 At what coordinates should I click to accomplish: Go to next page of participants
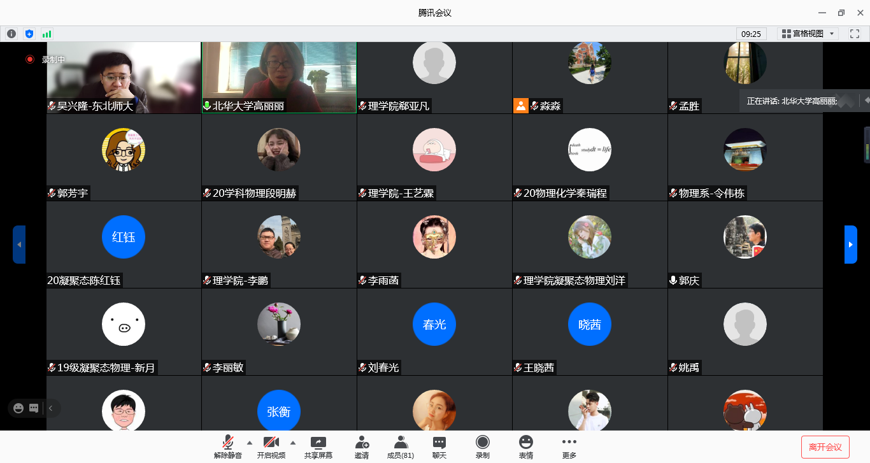click(851, 245)
